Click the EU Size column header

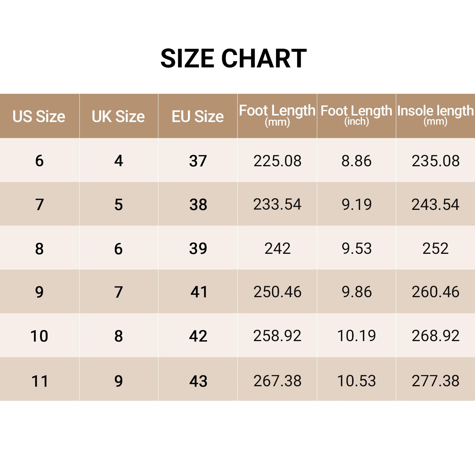pyautogui.click(x=198, y=116)
